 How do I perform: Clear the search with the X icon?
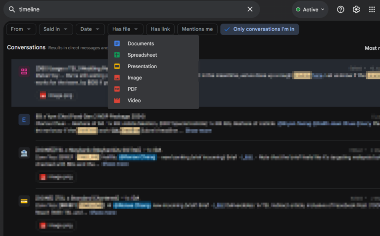pyautogui.click(x=250, y=9)
